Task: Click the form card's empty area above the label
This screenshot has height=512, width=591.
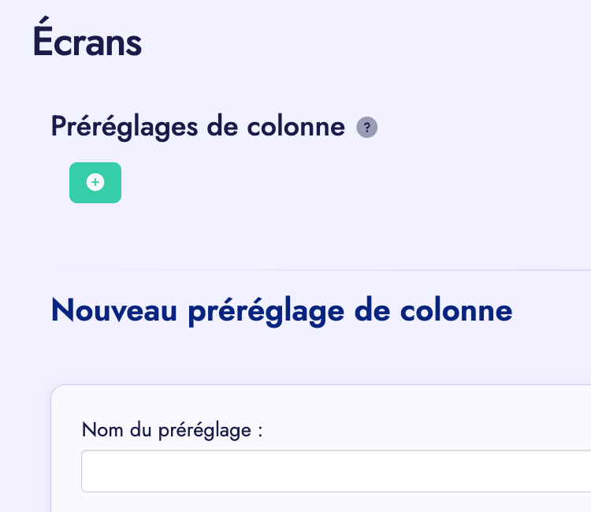Action: coord(315,402)
